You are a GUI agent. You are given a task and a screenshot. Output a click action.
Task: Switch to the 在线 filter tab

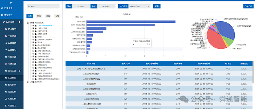coord(39,16)
